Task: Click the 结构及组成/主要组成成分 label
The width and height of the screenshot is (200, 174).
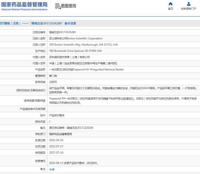Action: tap(31, 90)
